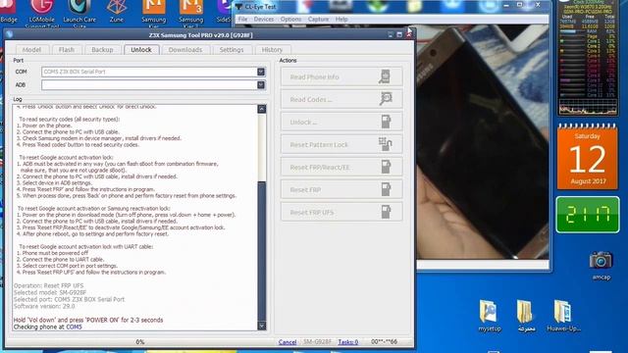The width and height of the screenshot is (628, 353).
Task: Open the Arabic-named desktop folder
Action: click(526, 316)
